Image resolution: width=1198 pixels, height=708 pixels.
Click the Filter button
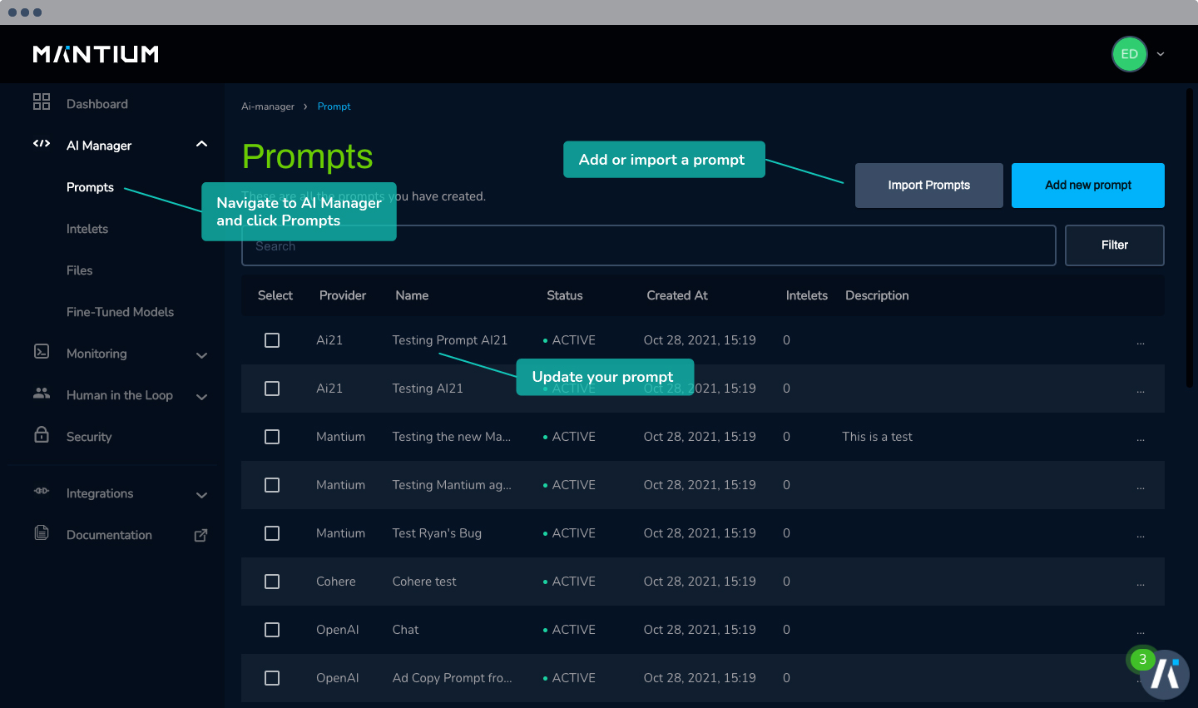click(1115, 245)
